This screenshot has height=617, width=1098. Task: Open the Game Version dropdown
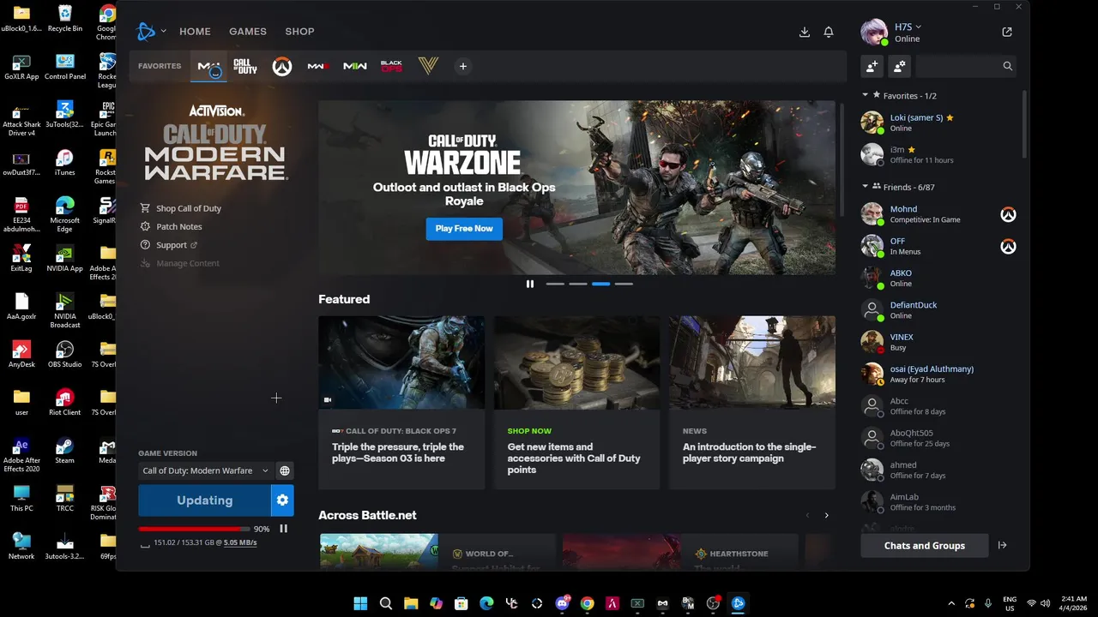click(205, 470)
